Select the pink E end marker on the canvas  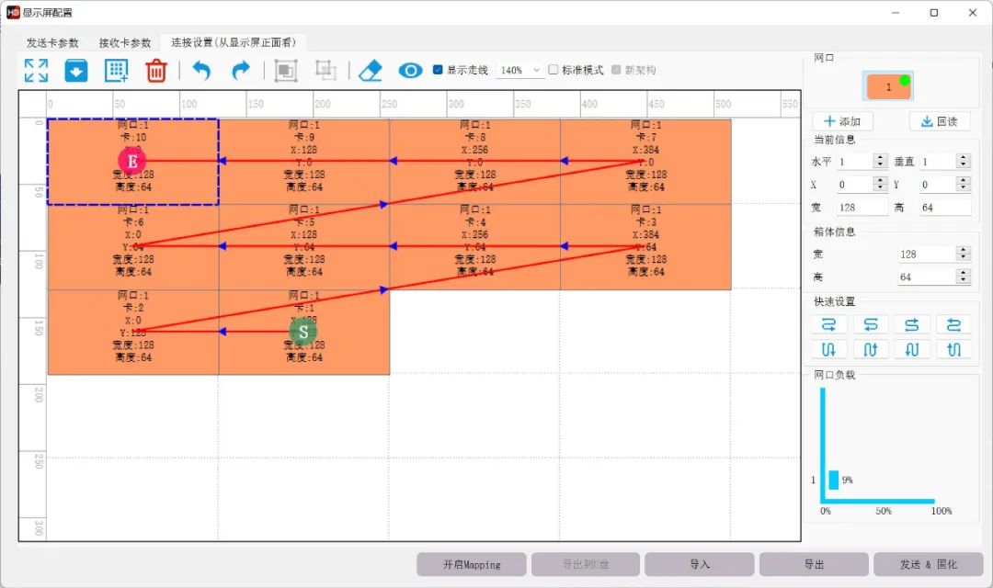click(x=132, y=161)
